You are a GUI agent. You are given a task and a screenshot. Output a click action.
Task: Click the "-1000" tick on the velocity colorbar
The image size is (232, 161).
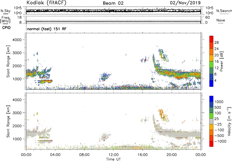pyautogui.click(x=220, y=141)
